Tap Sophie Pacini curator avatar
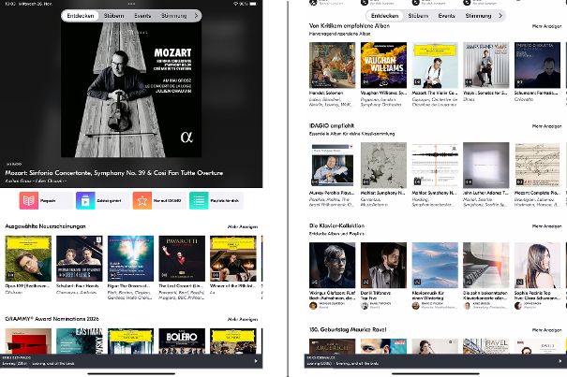567x377 pixels. coord(518,306)
